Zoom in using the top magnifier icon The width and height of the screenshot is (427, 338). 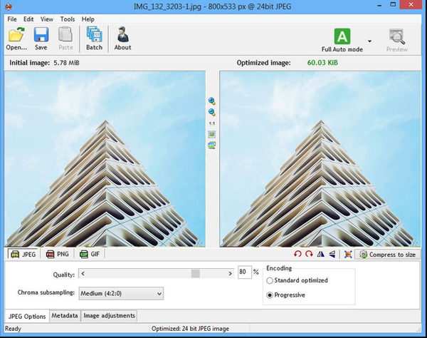pyautogui.click(x=211, y=101)
